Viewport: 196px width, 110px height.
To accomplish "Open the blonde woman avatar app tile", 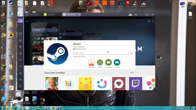I will (51, 83).
